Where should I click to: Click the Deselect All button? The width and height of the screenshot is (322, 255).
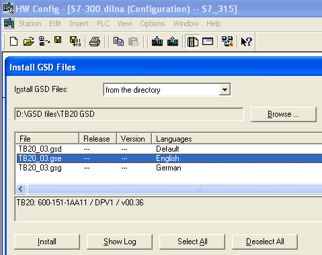[265, 242]
